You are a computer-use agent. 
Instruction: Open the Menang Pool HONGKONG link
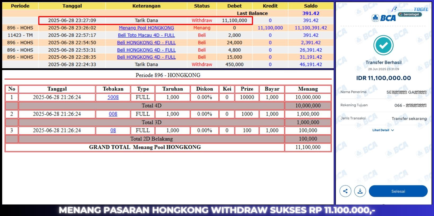click(x=146, y=28)
